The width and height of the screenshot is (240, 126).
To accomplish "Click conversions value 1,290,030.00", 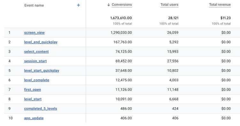I will [121, 33].
